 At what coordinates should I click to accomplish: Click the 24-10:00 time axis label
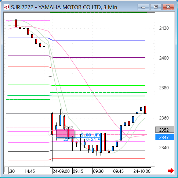[x=142, y=171]
